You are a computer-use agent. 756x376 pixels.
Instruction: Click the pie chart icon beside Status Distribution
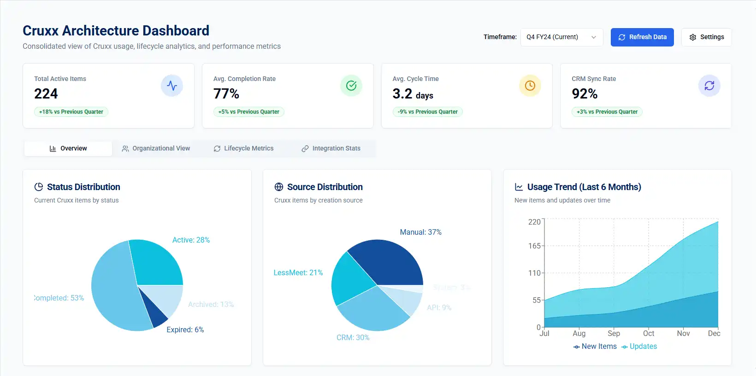click(x=39, y=187)
